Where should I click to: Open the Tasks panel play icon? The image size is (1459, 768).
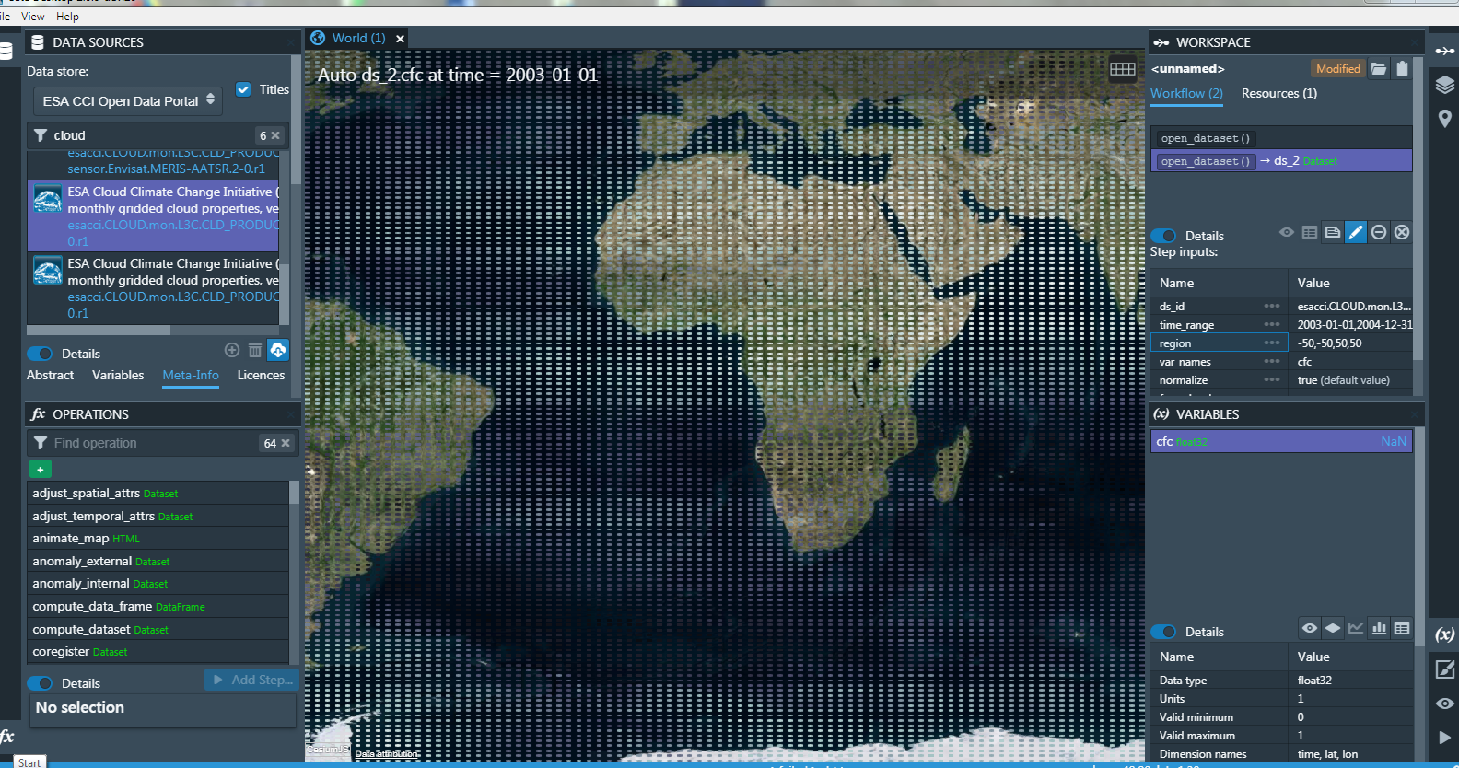(x=1444, y=738)
